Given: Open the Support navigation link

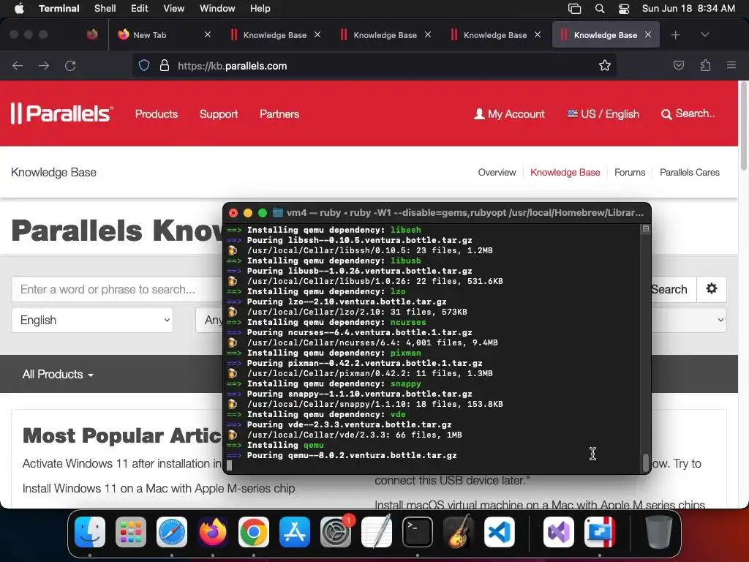Looking at the screenshot, I should click(x=218, y=113).
